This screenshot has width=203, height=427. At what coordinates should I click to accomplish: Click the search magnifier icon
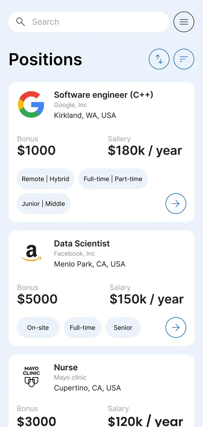(21, 22)
